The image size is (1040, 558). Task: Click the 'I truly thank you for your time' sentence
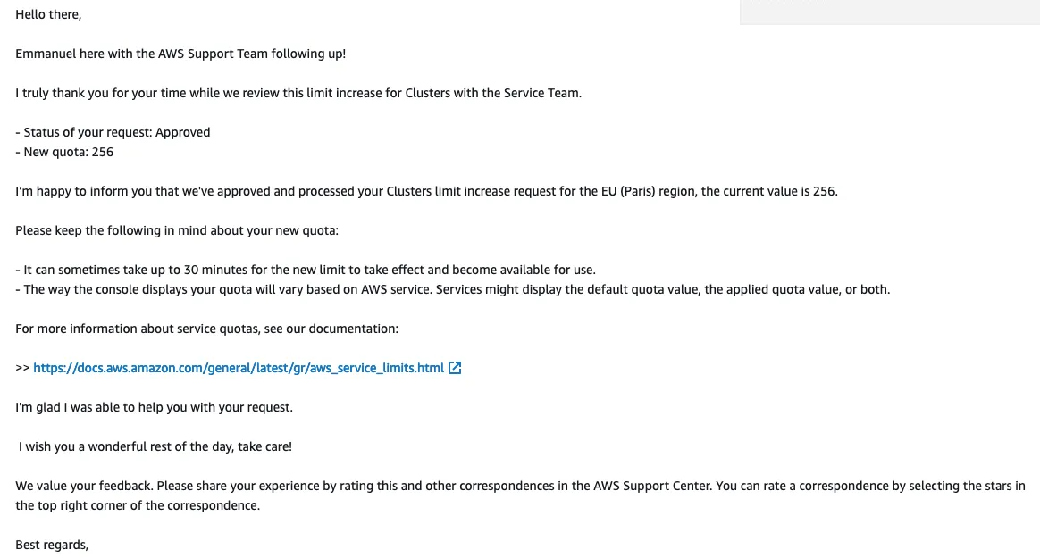click(x=298, y=94)
